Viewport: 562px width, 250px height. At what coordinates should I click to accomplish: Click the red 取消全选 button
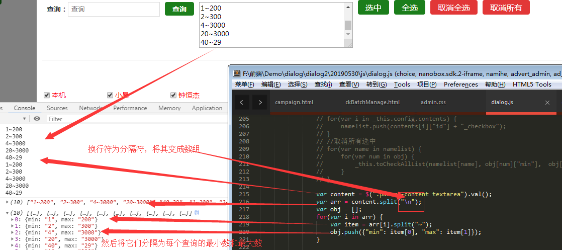pyautogui.click(x=454, y=8)
